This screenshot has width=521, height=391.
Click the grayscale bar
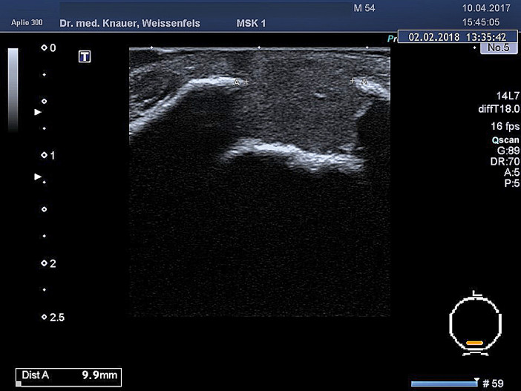(13, 90)
